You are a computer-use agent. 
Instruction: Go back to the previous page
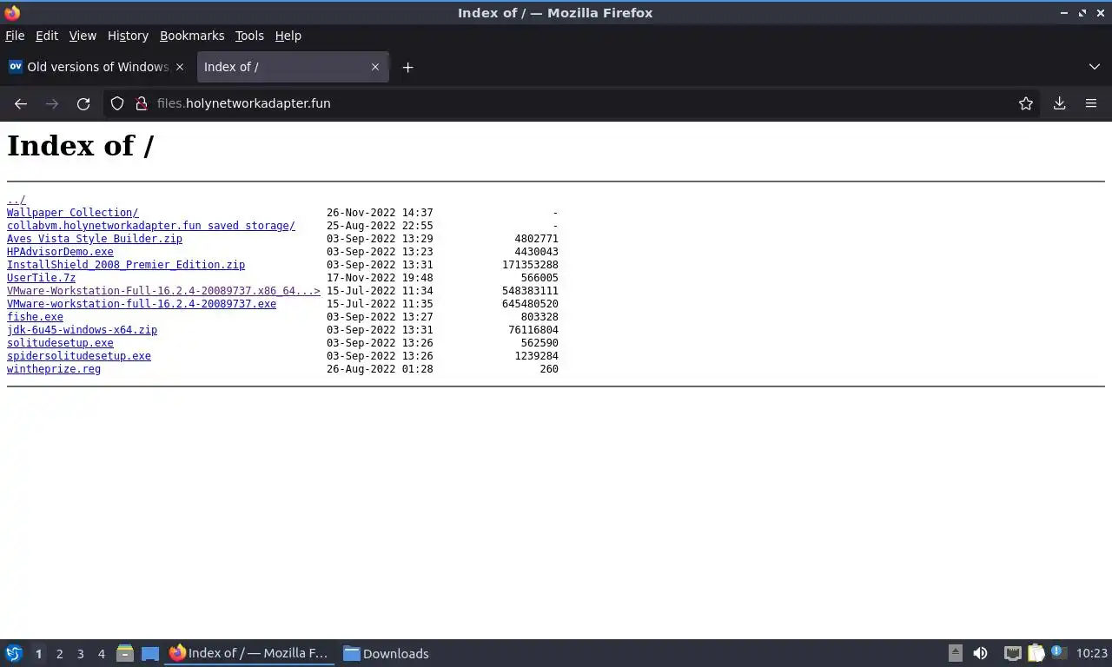[21, 103]
